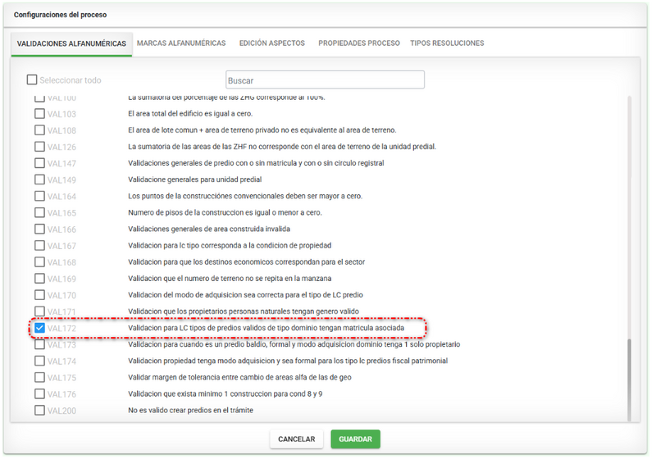This screenshot has width=656, height=459.
Task: Click text 'Validacion que exista minimo 1 construccion para cond 8 y 9'
Action: [225, 393]
